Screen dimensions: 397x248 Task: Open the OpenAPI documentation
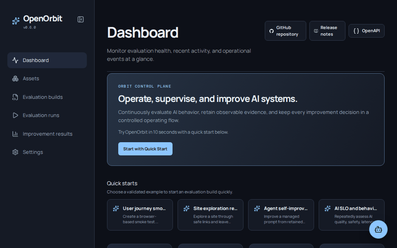tap(366, 31)
